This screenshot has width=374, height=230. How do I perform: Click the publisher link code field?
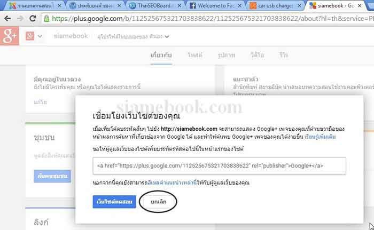point(219,166)
